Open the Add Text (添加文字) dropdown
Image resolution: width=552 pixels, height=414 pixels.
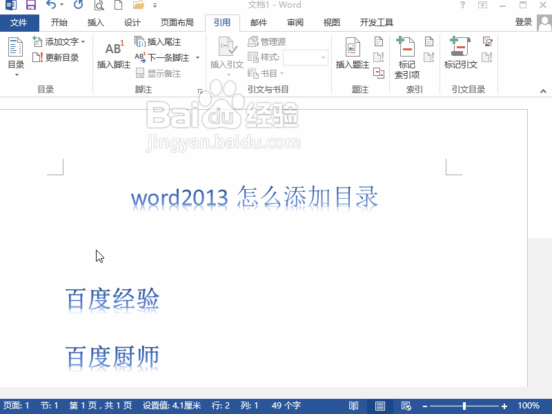(59, 41)
